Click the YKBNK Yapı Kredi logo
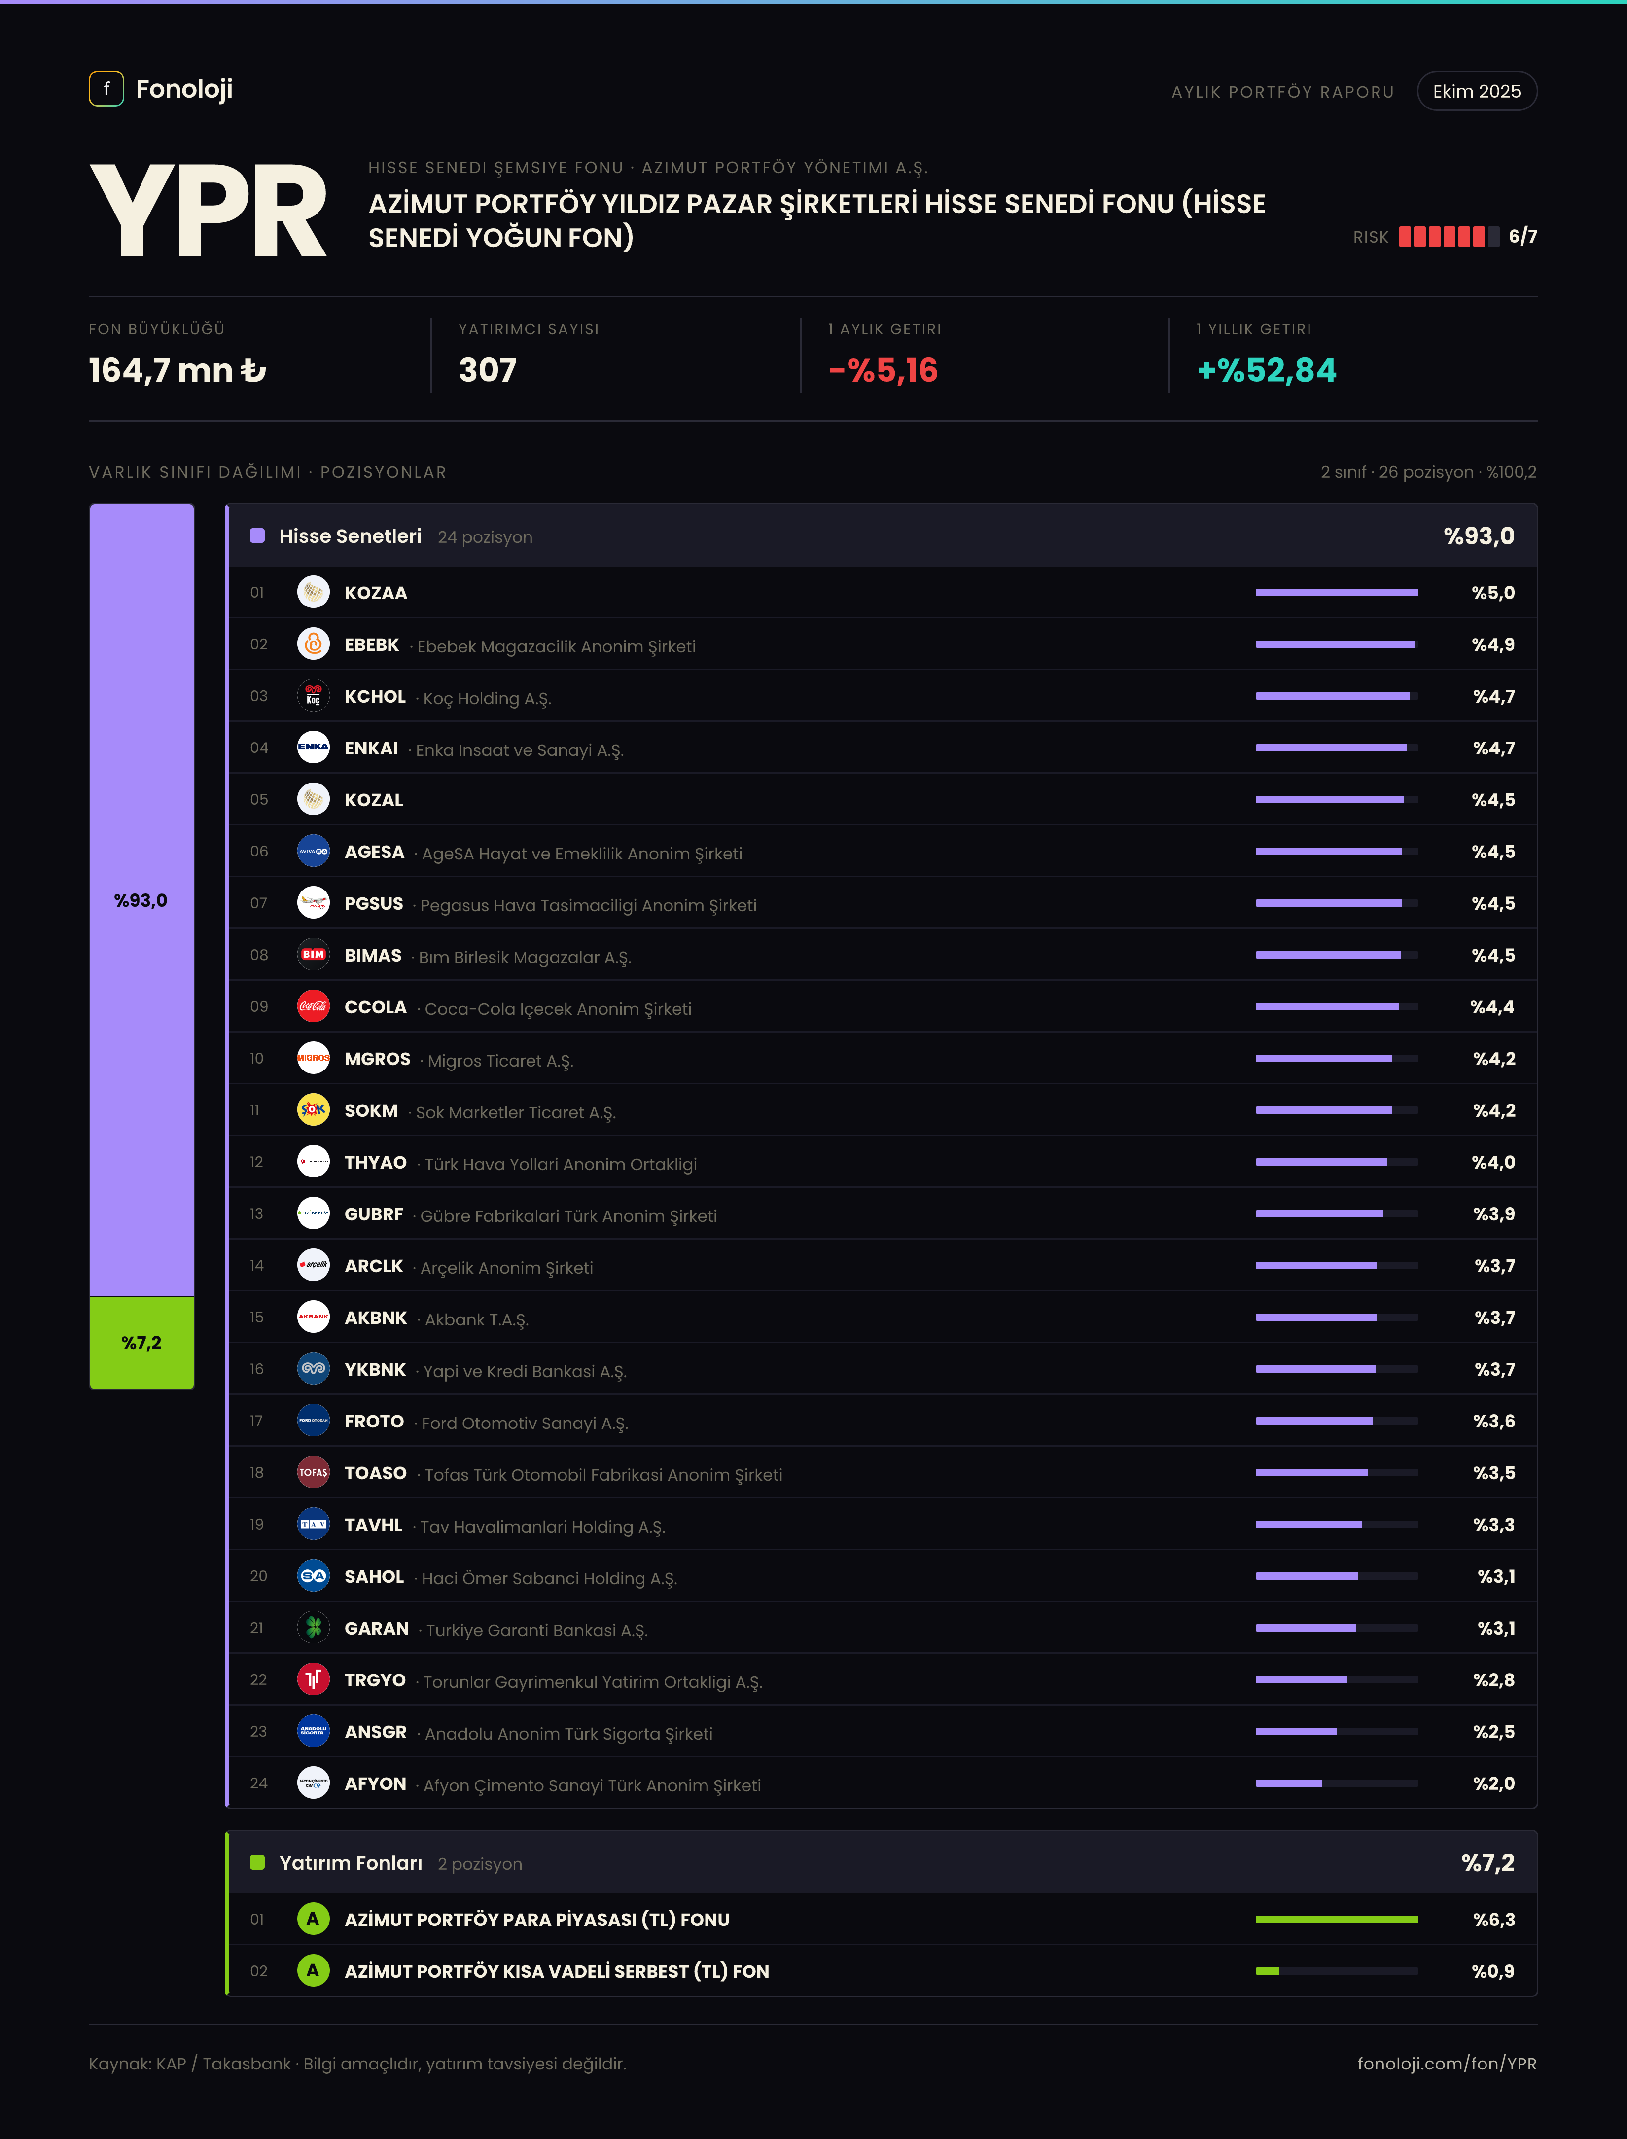This screenshot has width=1627, height=2139. click(x=313, y=1369)
